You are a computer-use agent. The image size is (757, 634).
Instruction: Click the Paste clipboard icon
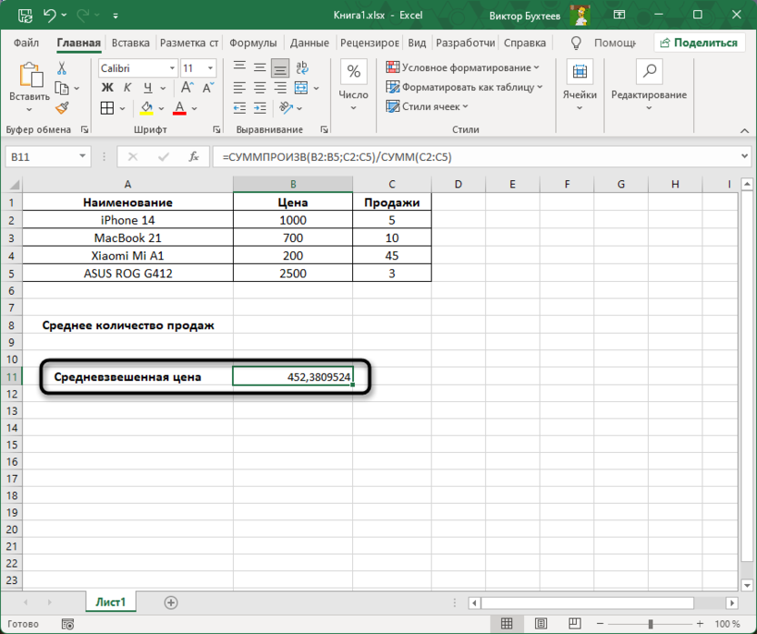(30, 75)
